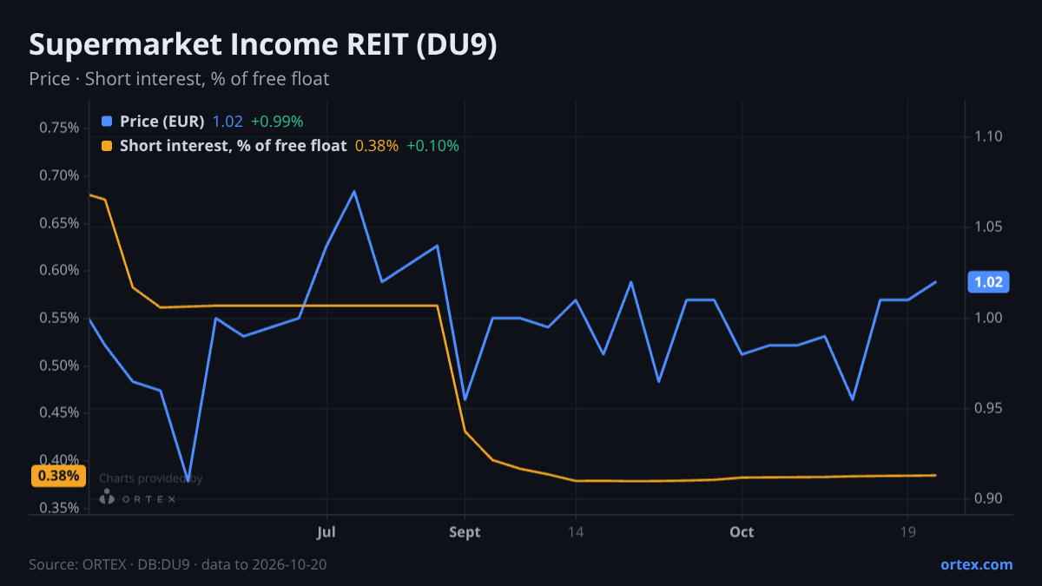Select the 'Price (EUR)' legend label

(162, 122)
